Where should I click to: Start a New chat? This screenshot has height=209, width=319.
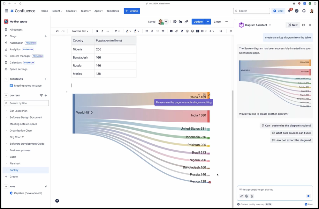(x=292, y=25)
